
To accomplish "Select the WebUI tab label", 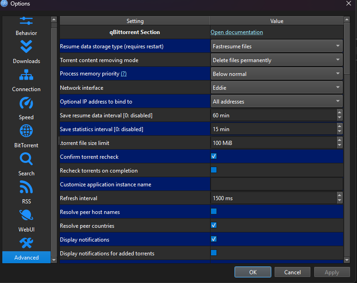I will coord(26,229).
